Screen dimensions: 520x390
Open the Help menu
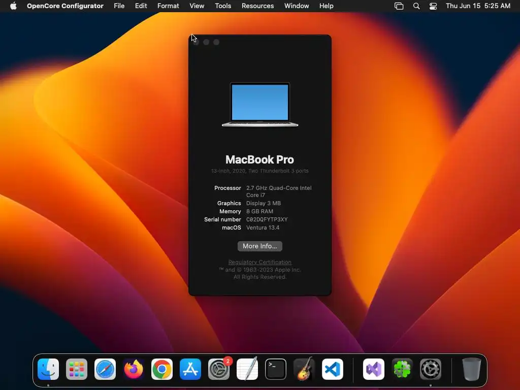pyautogui.click(x=327, y=6)
